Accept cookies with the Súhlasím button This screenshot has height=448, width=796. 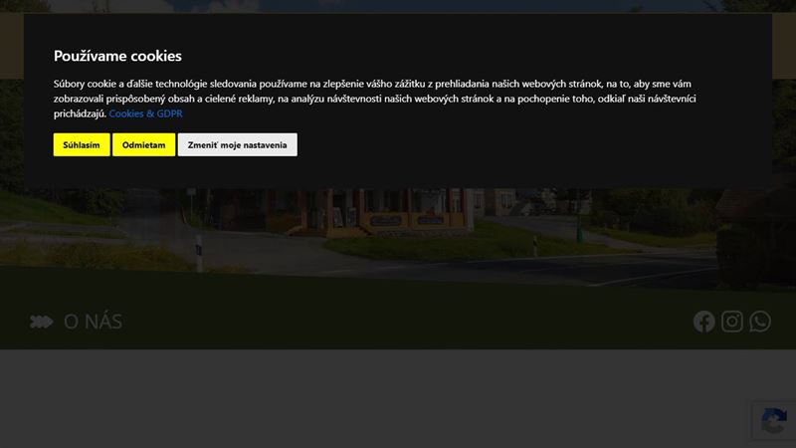(82, 144)
